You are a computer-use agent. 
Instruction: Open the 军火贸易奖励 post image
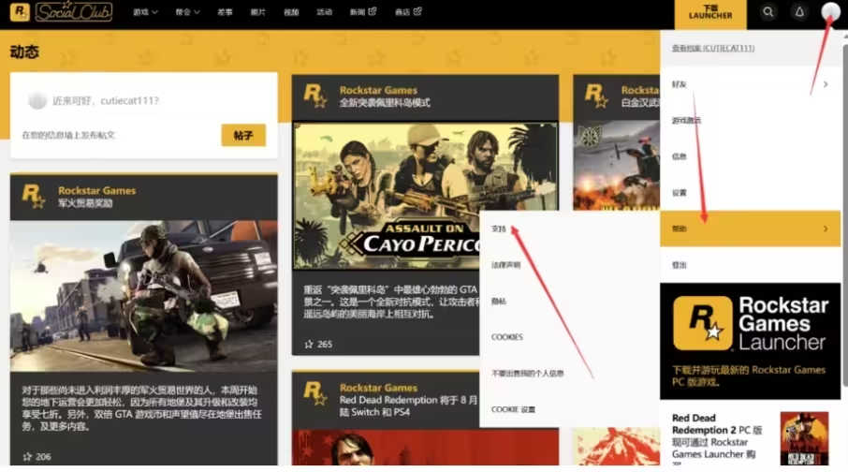[x=144, y=296]
